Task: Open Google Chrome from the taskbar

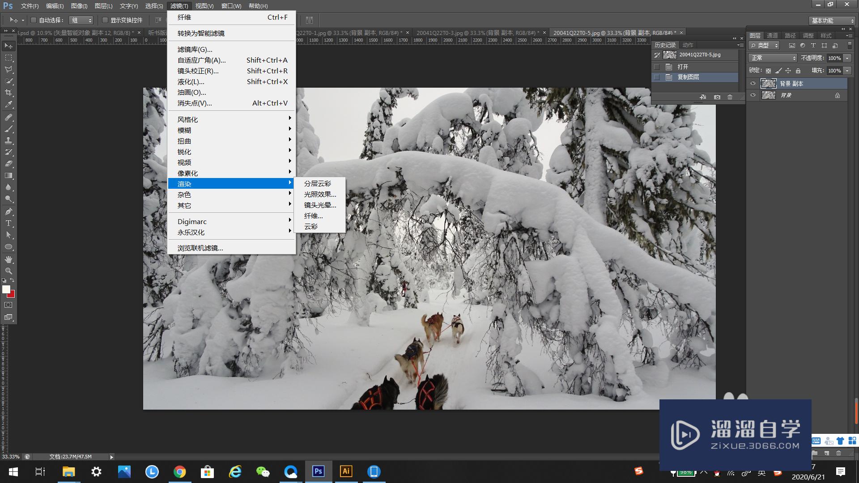Action: tap(179, 472)
